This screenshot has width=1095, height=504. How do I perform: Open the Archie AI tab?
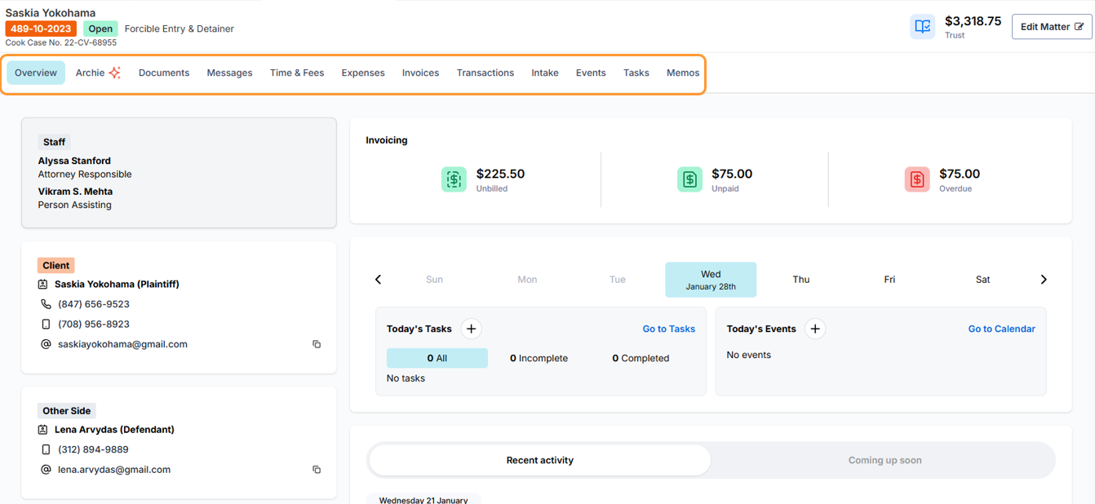coord(98,73)
